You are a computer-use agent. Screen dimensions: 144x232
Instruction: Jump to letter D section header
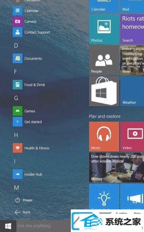16,45
